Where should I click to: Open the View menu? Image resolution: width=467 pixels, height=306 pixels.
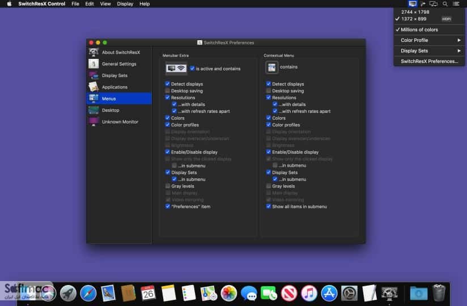click(x=105, y=4)
